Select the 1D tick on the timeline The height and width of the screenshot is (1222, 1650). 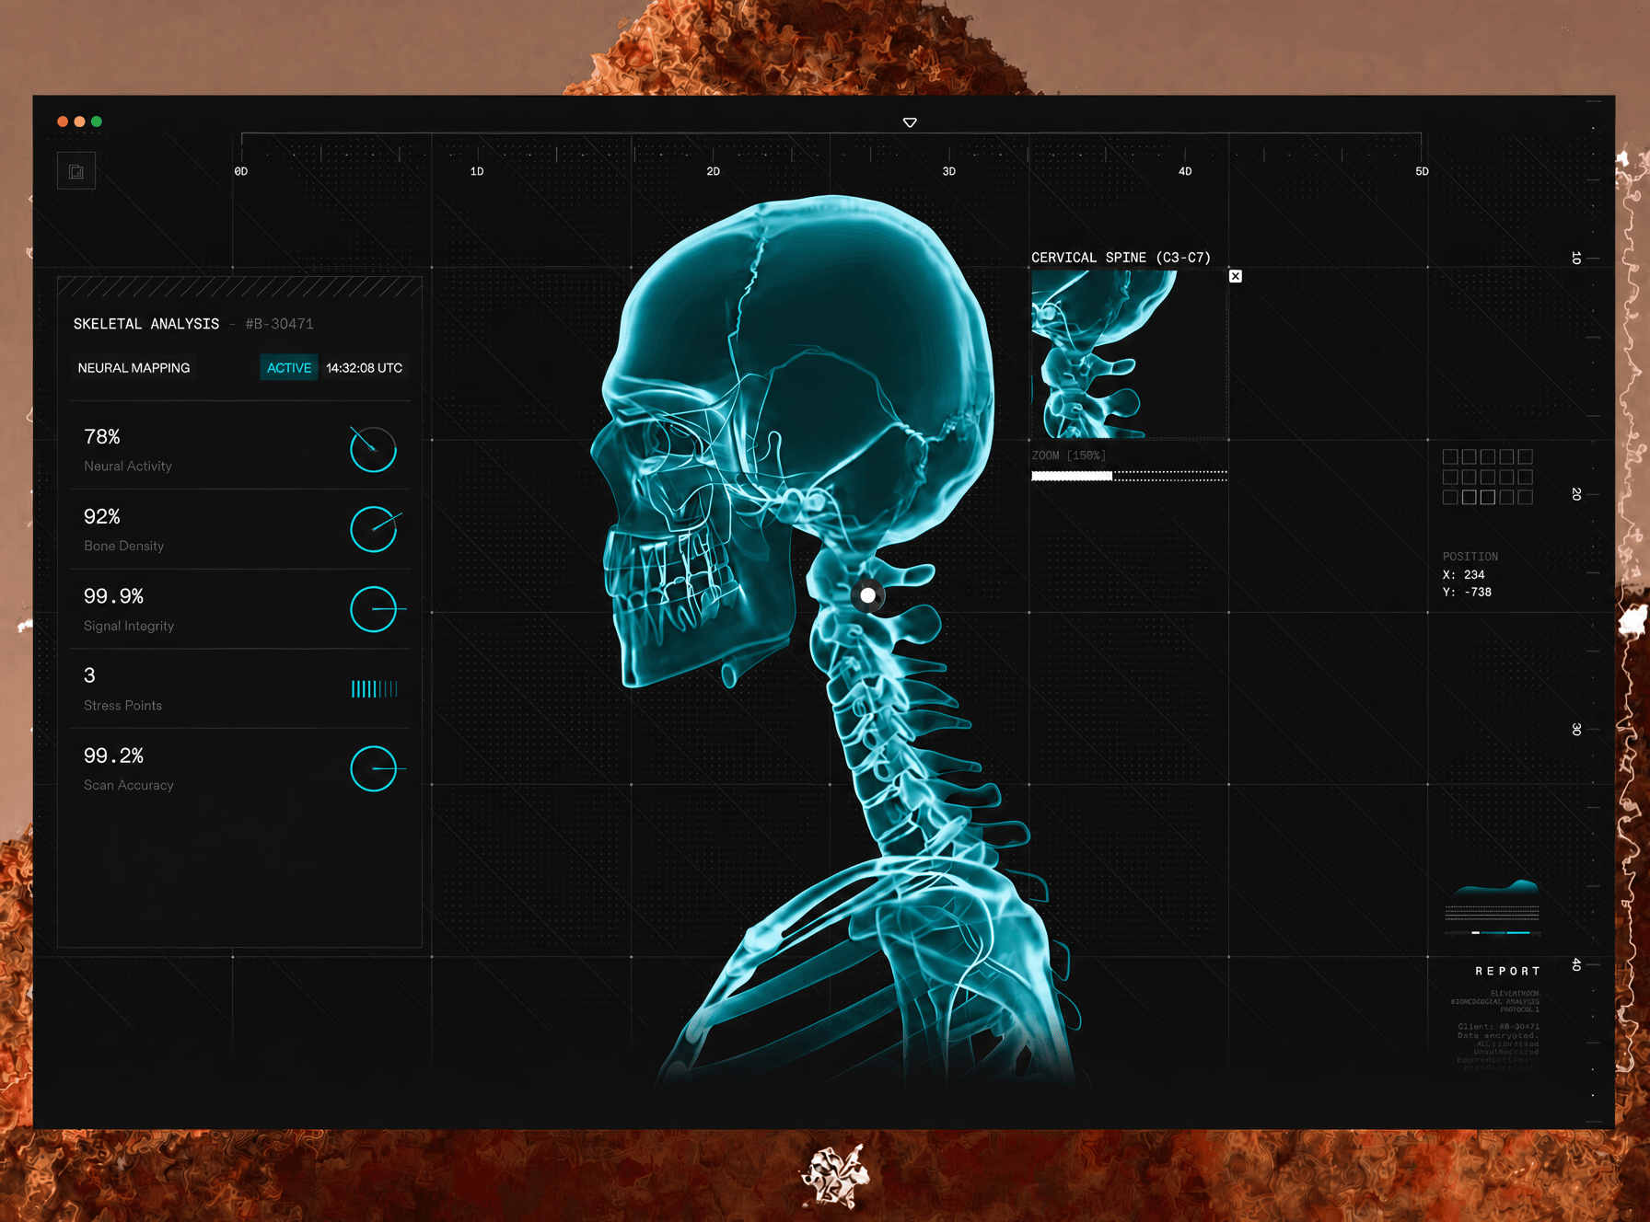(477, 171)
